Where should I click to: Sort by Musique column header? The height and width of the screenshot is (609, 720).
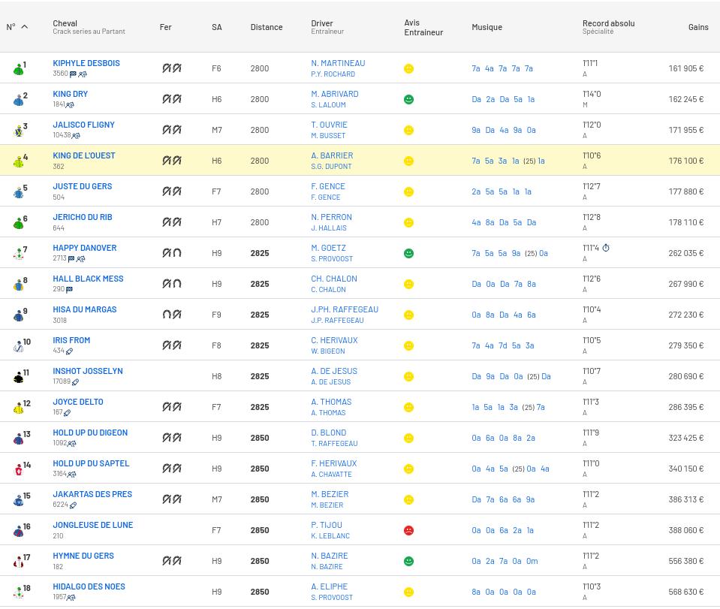pyautogui.click(x=487, y=27)
